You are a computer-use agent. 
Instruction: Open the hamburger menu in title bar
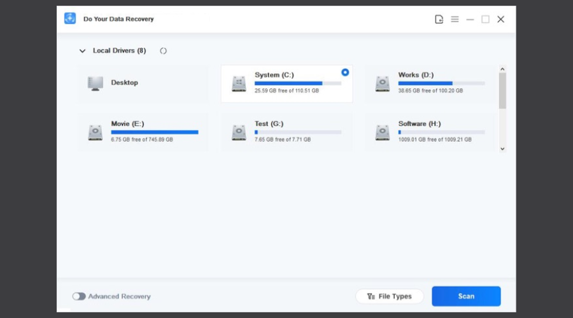pos(455,19)
